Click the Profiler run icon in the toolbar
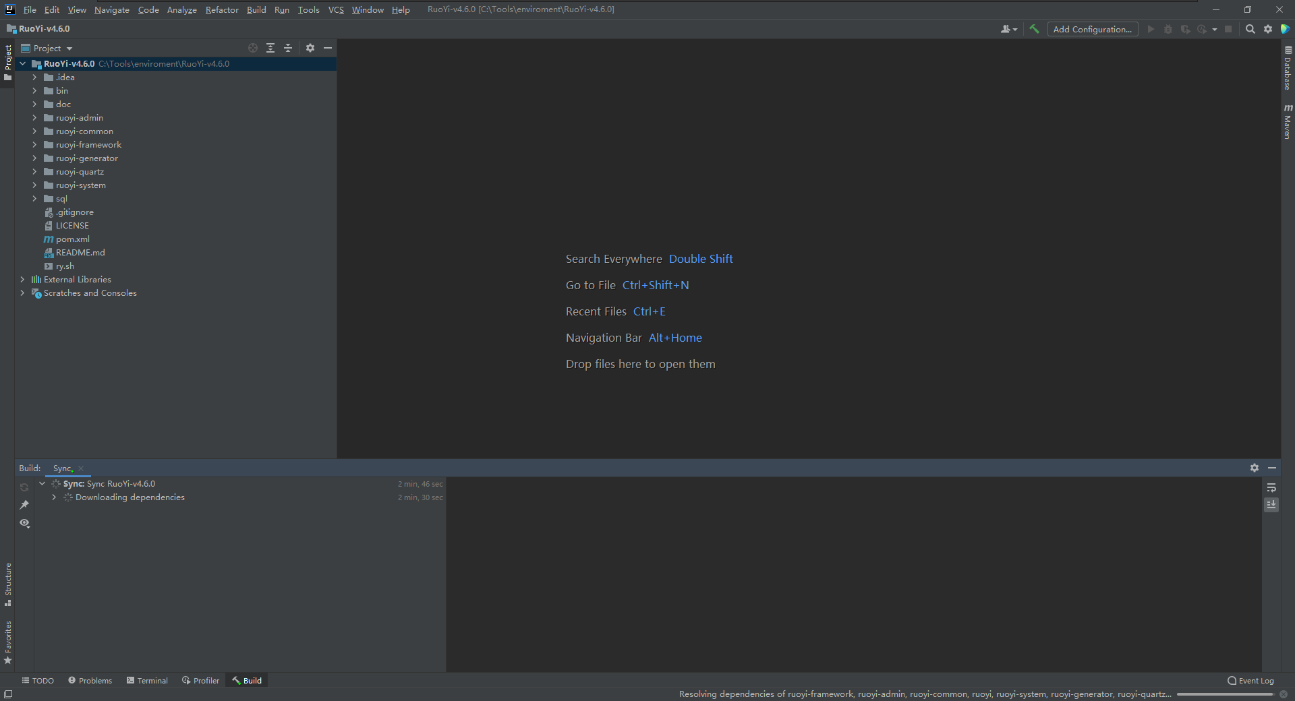 pos(1202,29)
